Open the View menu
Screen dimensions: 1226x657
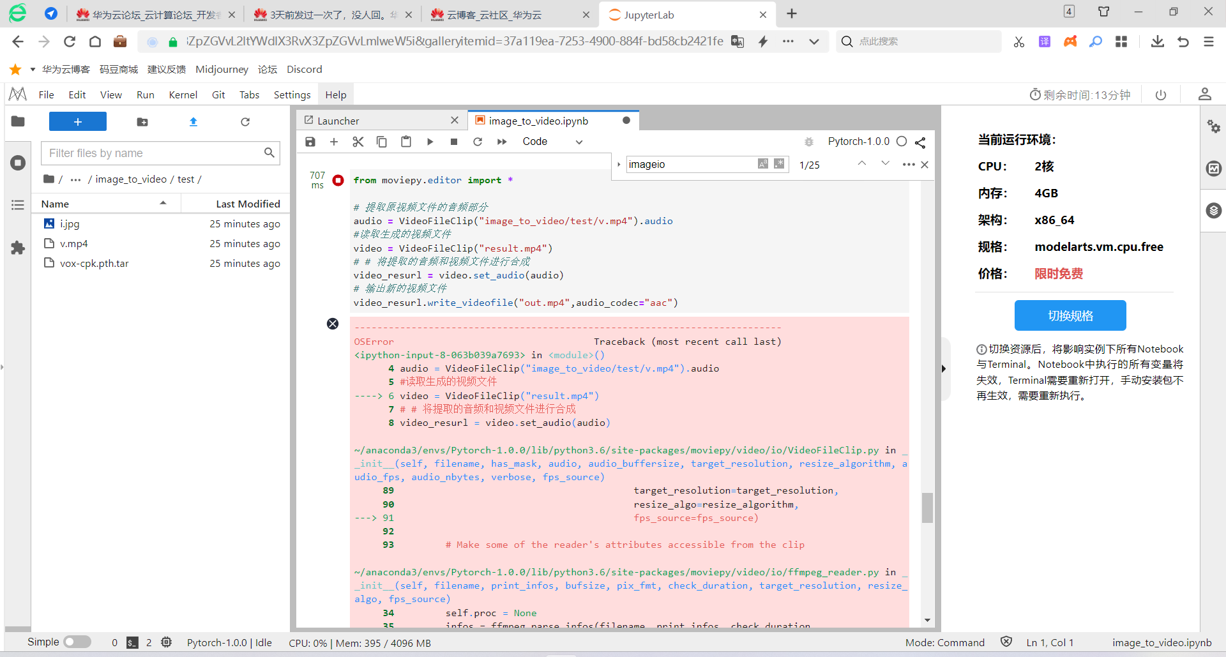coord(111,94)
